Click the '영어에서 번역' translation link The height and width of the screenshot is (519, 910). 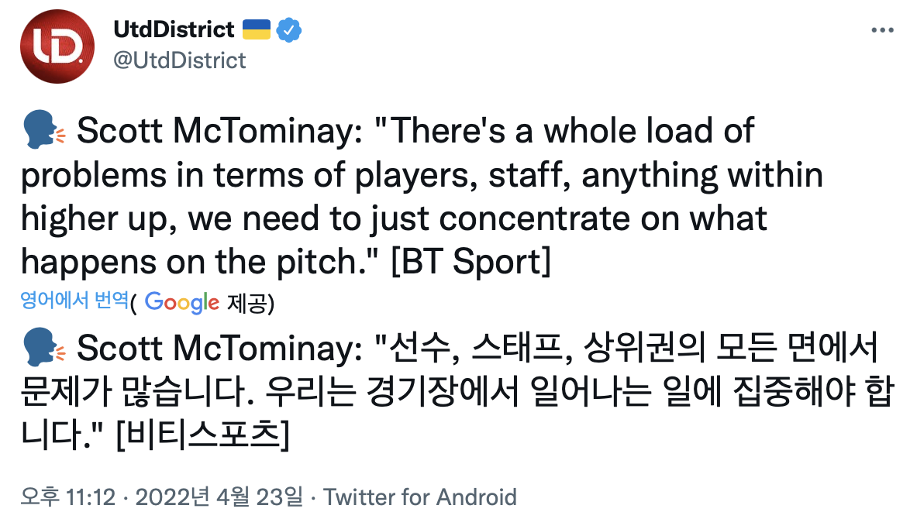click(74, 301)
